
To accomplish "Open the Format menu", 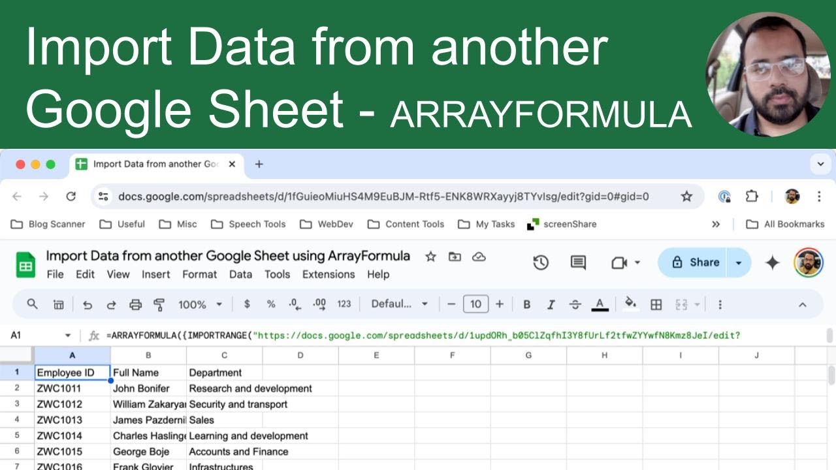I will click(199, 274).
